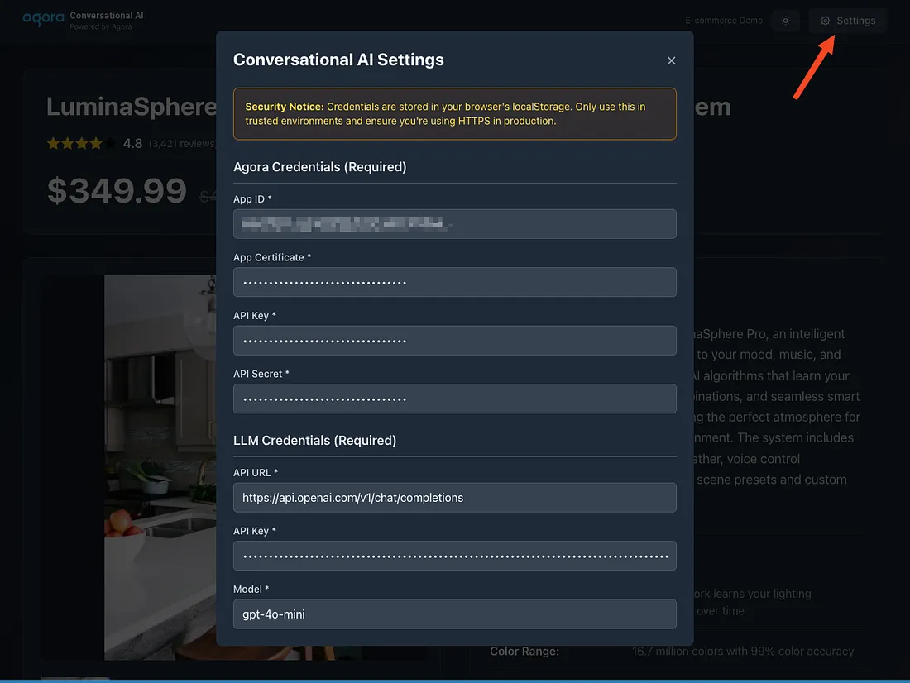Click the Agora logo in the header
This screenshot has height=683, width=910.
44,18
